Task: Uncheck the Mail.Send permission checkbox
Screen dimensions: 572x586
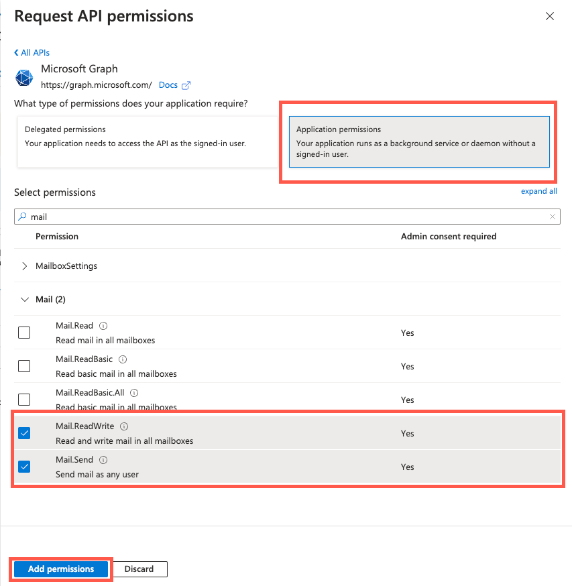Action: pos(24,467)
